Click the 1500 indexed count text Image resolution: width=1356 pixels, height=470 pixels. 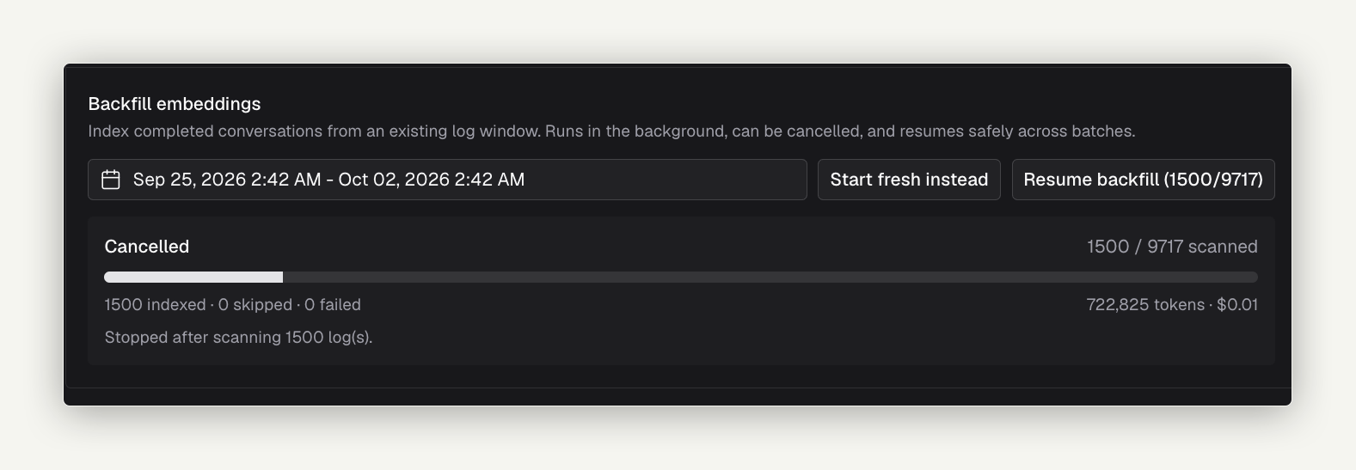pos(155,305)
